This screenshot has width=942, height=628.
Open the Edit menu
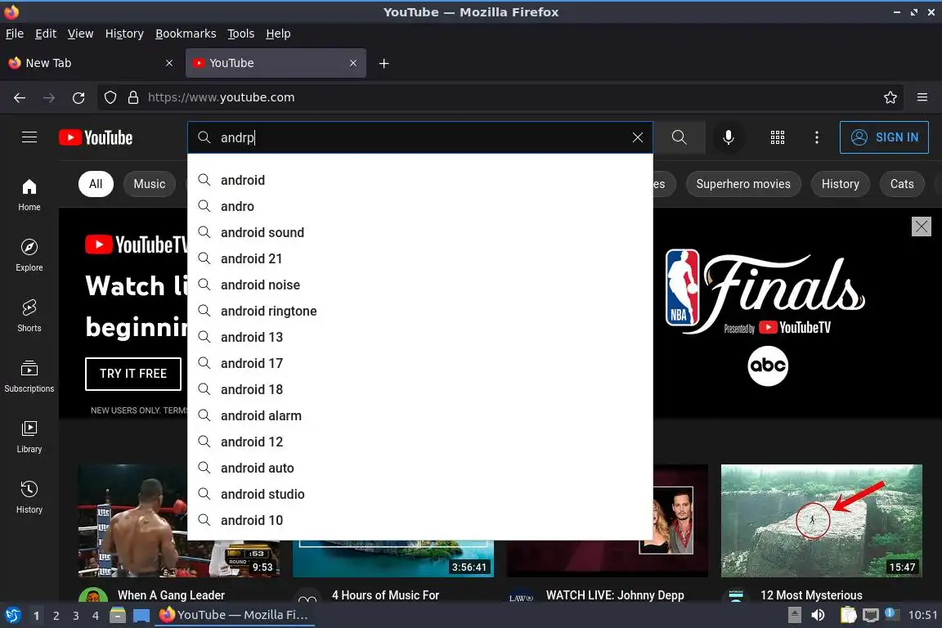[x=46, y=34]
